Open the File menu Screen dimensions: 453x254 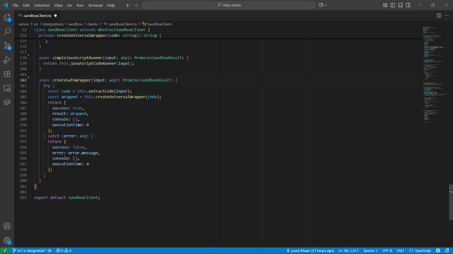click(15, 5)
